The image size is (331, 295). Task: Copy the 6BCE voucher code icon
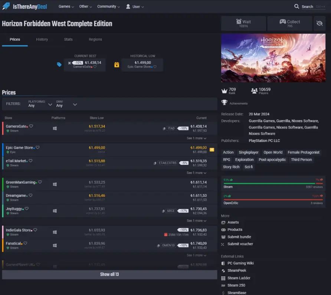pyautogui.click(x=163, y=211)
